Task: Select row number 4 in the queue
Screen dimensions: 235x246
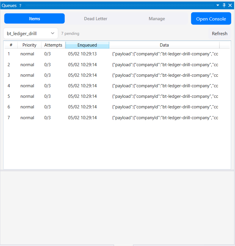Action: click(117, 86)
